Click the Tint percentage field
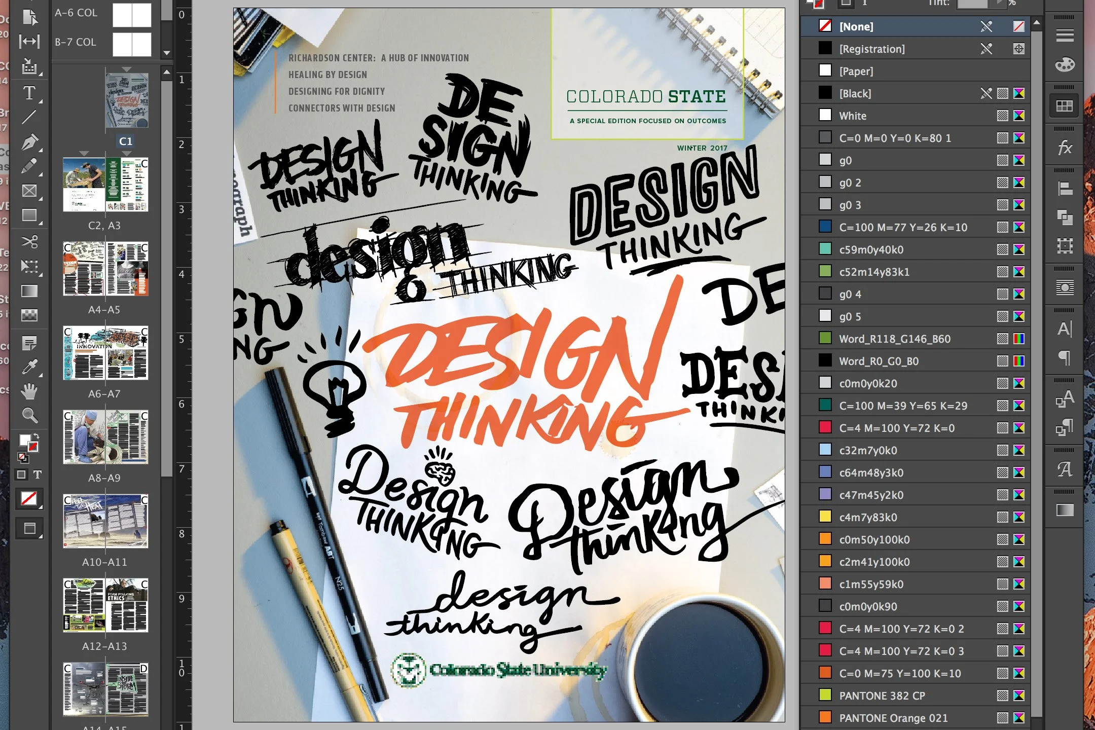 (972, 4)
